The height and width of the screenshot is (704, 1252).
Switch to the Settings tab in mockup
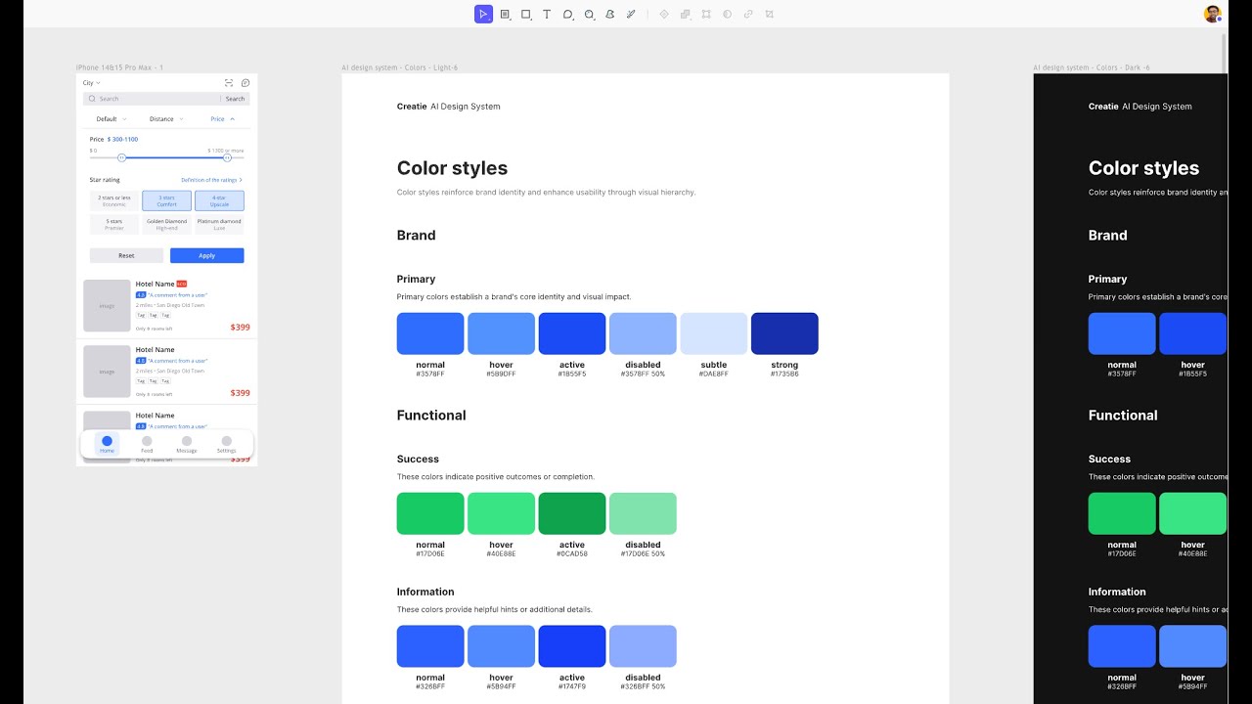point(226,444)
